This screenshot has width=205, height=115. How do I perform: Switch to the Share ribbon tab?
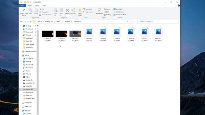(x=37, y=6)
